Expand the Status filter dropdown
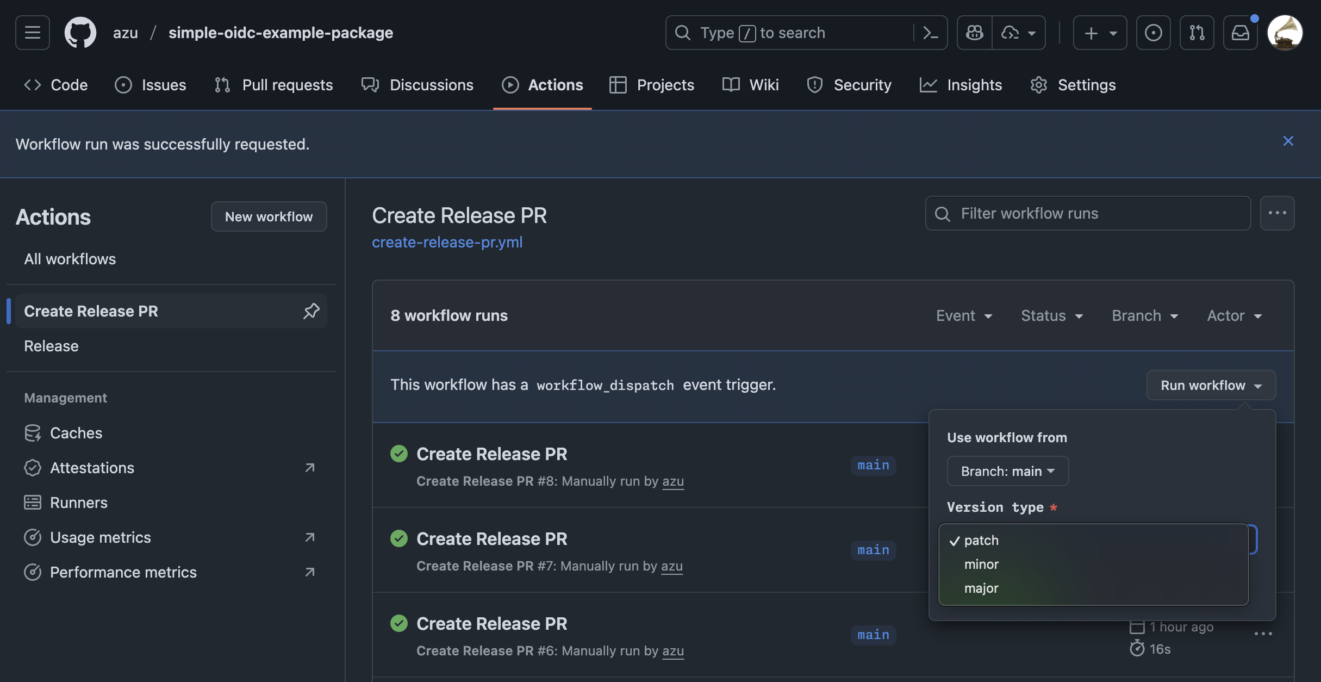The height and width of the screenshot is (682, 1321). 1052,315
